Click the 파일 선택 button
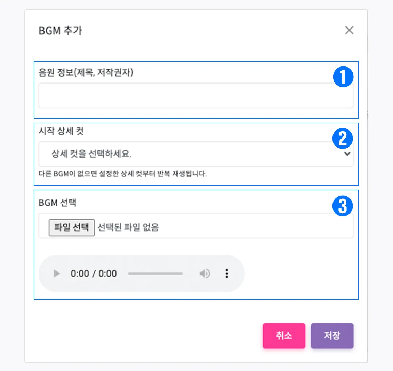 click(x=72, y=228)
